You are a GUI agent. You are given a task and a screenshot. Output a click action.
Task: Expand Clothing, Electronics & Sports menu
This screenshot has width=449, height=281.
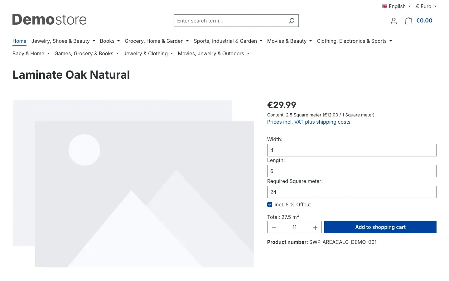pyautogui.click(x=354, y=41)
